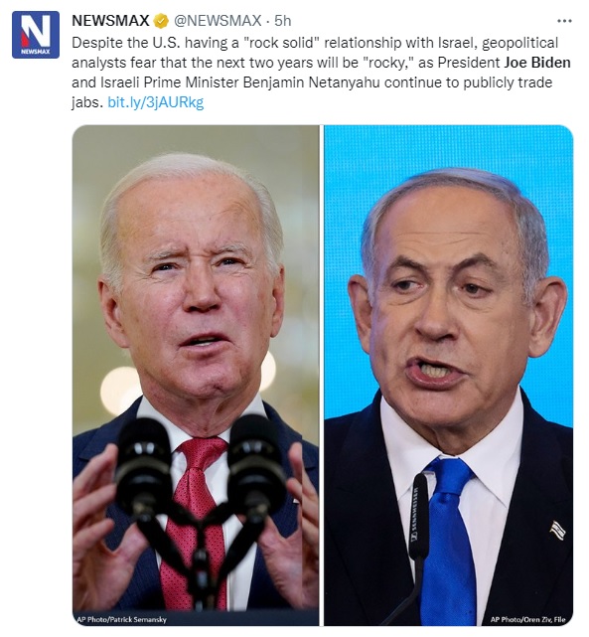Open the right photo with blue tie
This screenshot has height=637, width=589.
[x=449, y=376]
